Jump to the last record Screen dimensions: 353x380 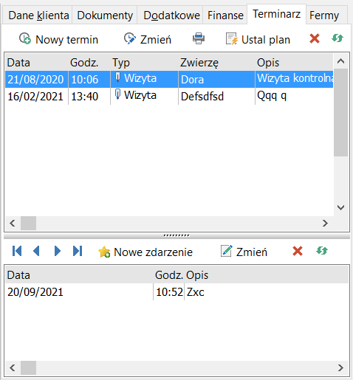pos(78,251)
